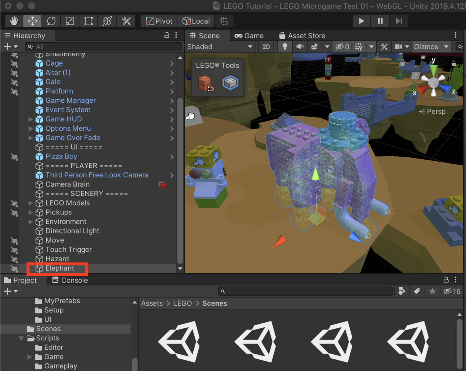The height and width of the screenshot is (371, 466).
Task: Select the combined Transform tool
Action: (107, 21)
